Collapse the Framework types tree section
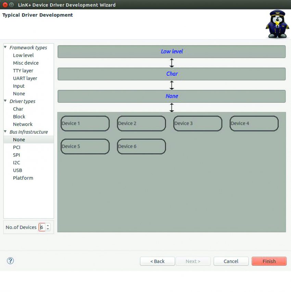Screen dimensions: 291x292 tap(5, 47)
